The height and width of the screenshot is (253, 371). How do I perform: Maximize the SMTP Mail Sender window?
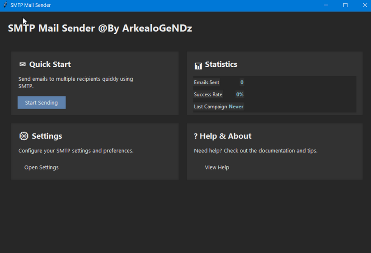click(345, 5)
